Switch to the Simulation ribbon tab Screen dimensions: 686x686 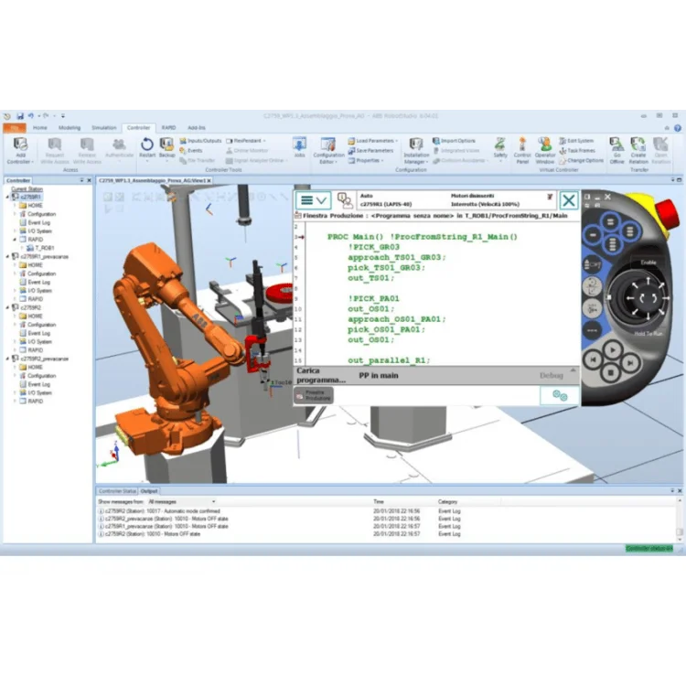pyautogui.click(x=103, y=128)
